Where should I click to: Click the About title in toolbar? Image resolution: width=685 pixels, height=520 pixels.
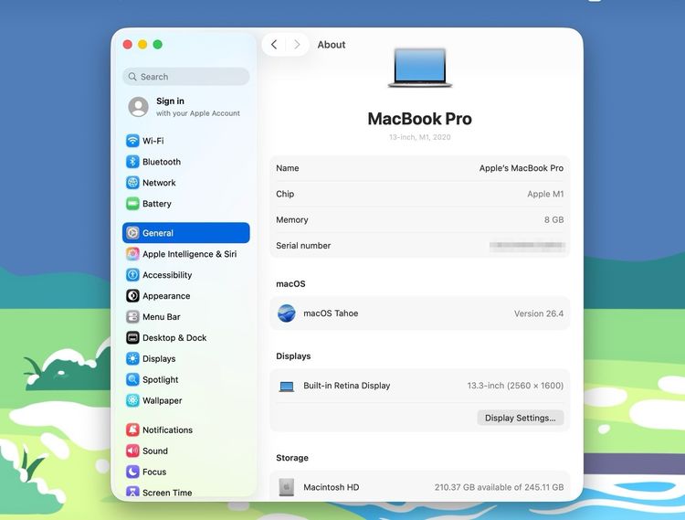332,45
